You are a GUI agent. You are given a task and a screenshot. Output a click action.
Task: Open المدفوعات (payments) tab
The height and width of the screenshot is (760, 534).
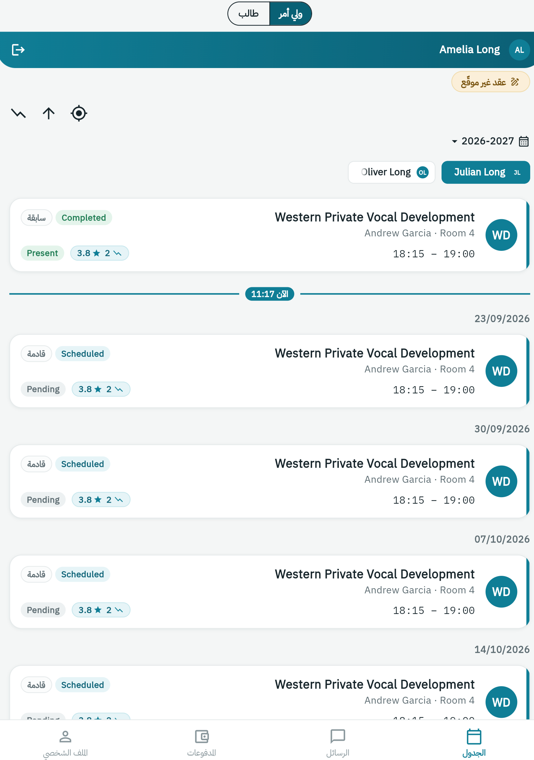click(202, 742)
